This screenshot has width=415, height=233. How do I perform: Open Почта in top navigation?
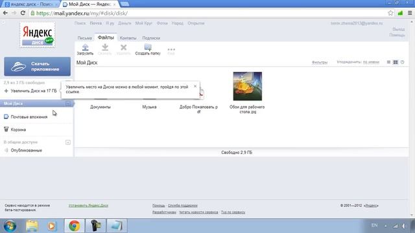click(95, 23)
